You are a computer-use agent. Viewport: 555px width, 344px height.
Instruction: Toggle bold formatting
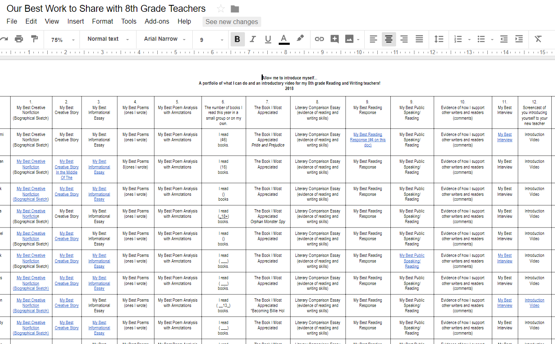click(238, 39)
